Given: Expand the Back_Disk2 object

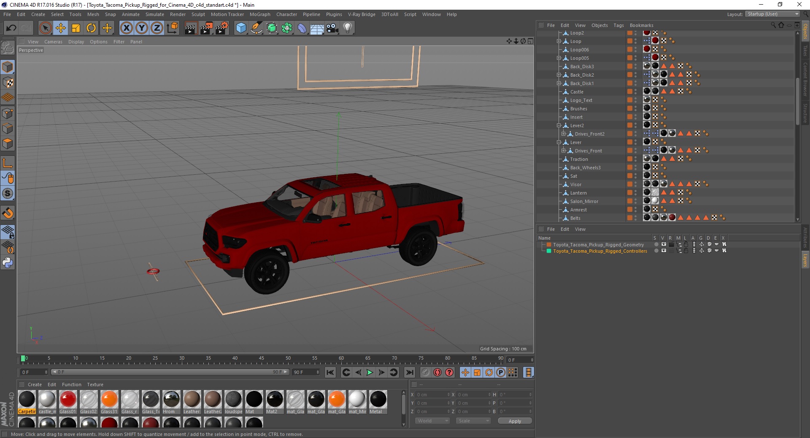Looking at the screenshot, I should pos(559,75).
